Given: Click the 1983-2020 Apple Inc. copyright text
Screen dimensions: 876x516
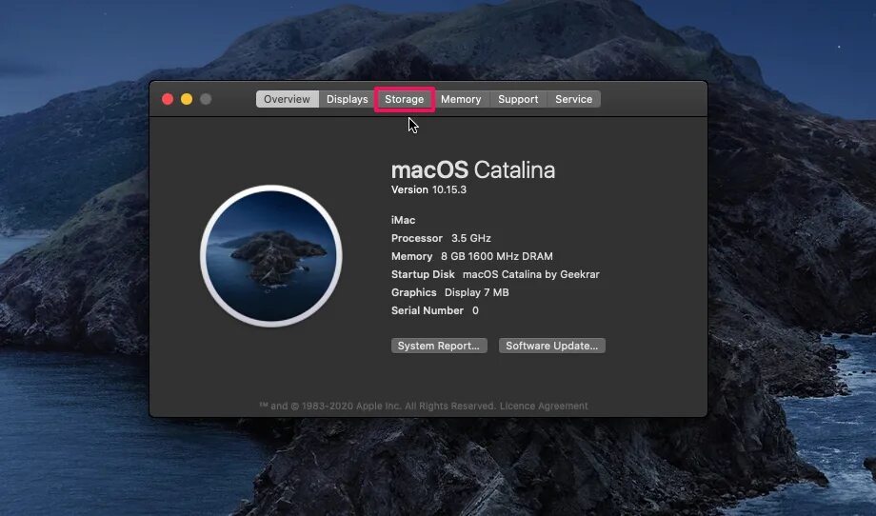Looking at the screenshot, I should (378, 406).
